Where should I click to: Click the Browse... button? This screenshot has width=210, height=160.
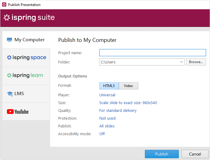[196, 62]
